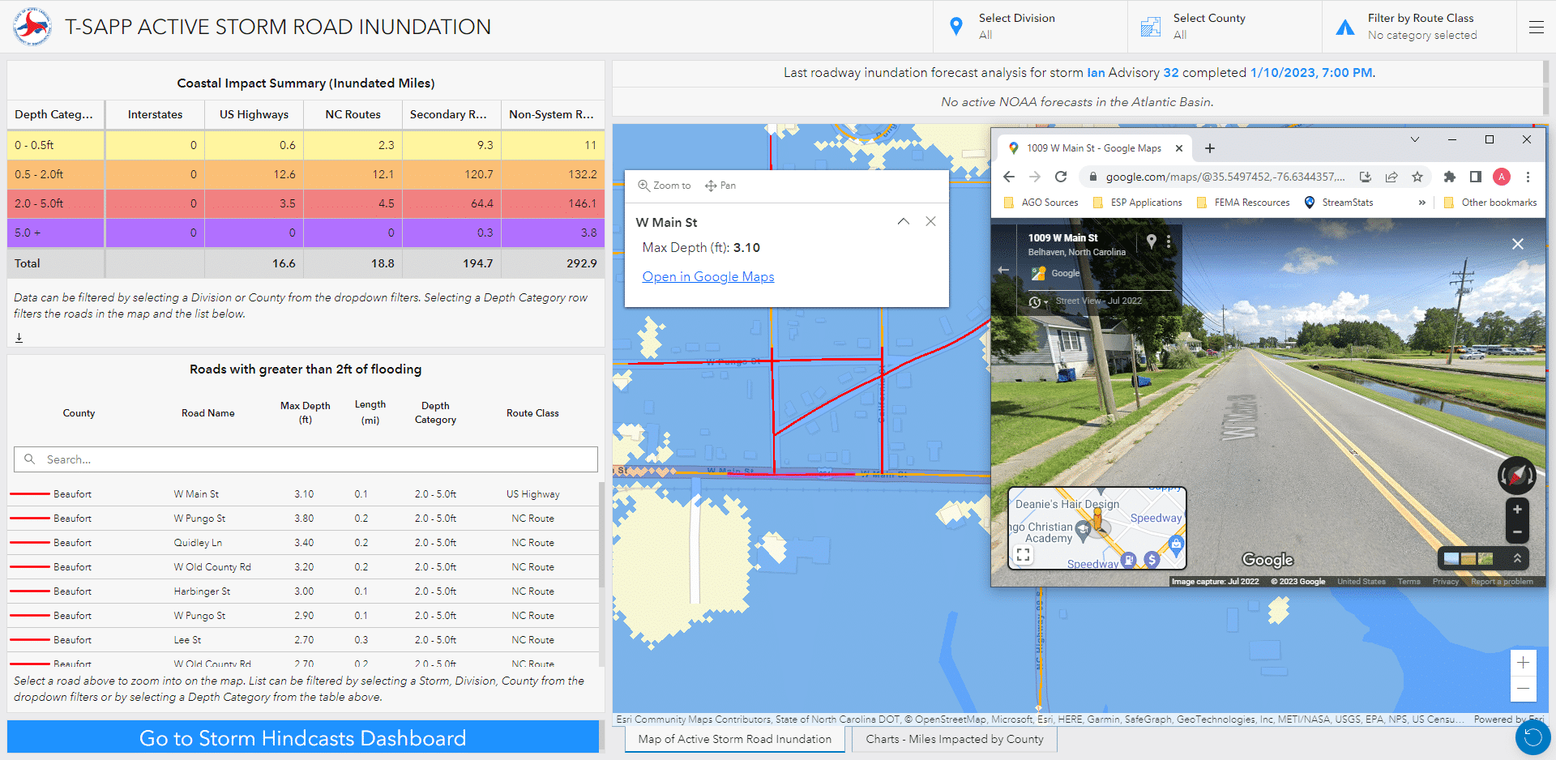Toggle fullscreen on the Street View minimap
Image resolution: width=1556 pixels, height=760 pixels.
point(1023,554)
